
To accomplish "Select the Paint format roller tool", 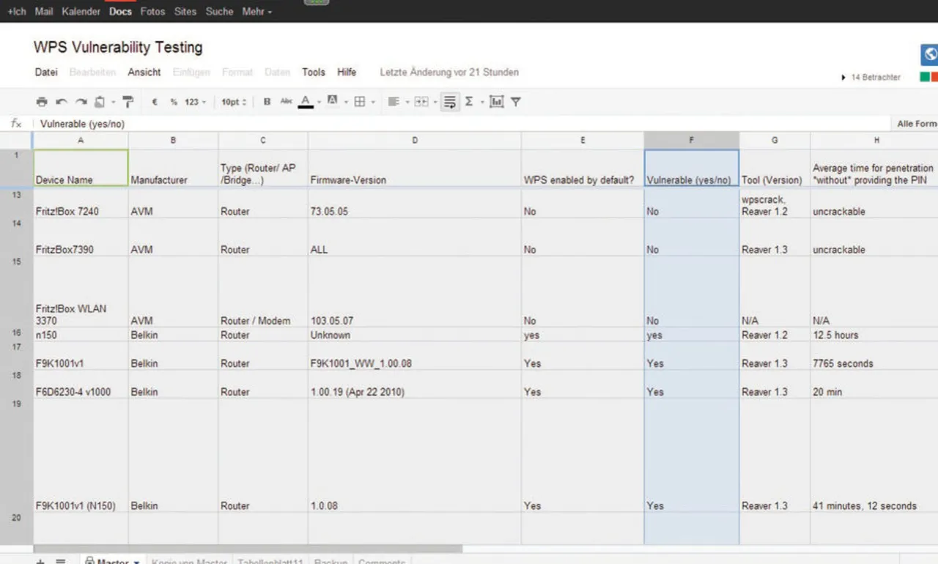I will point(128,102).
